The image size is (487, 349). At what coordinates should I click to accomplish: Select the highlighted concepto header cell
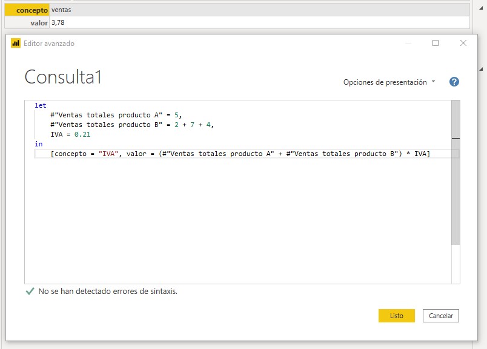(28, 10)
